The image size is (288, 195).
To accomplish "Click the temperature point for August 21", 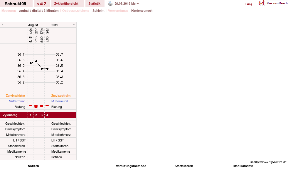I will (x=36, y=61).
